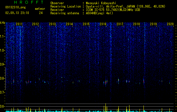Click the HROFFT title text
The height and width of the screenshot is (112, 177).
[x=29, y=2]
